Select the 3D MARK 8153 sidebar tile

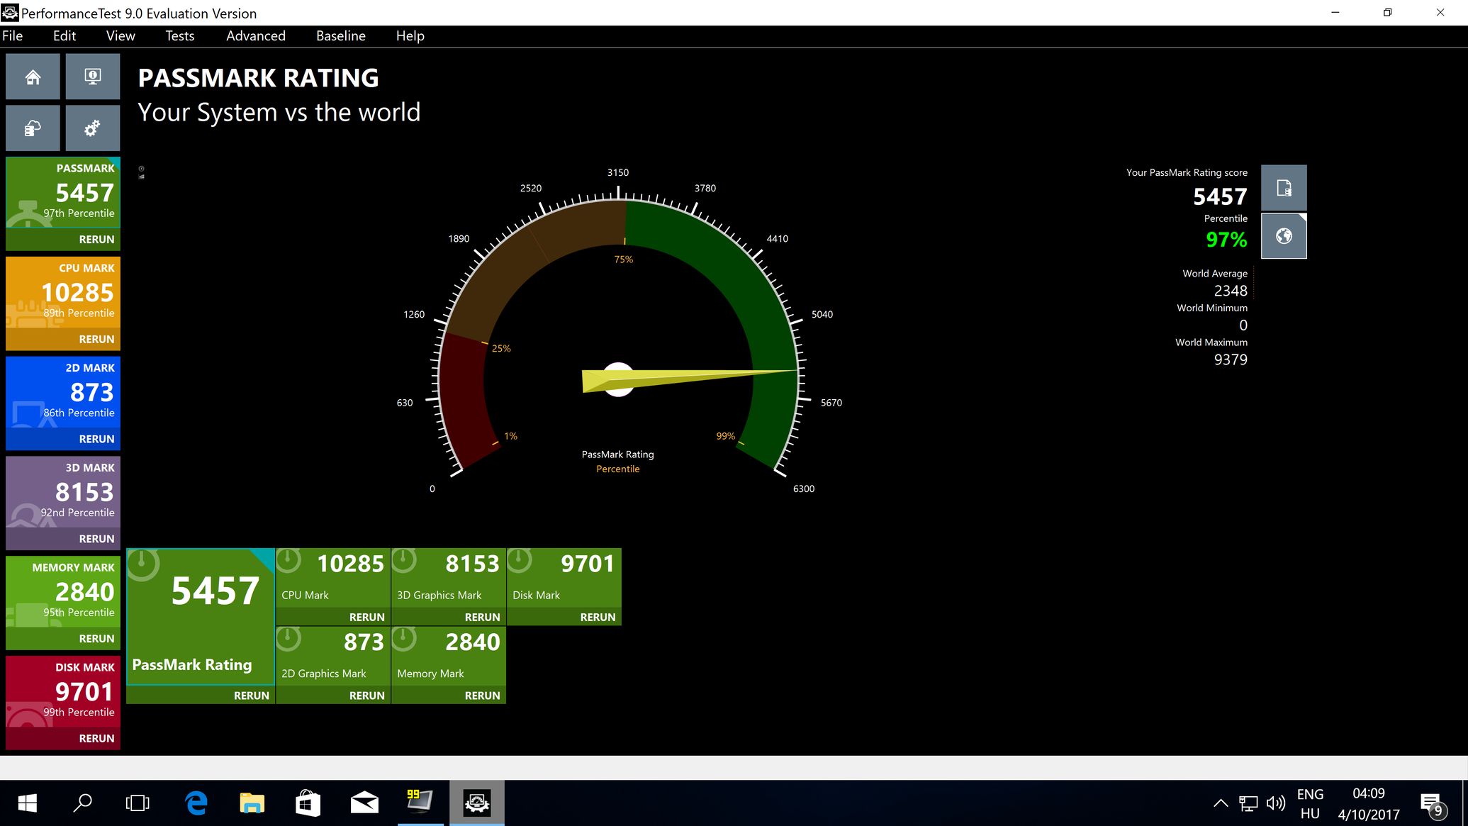(63, 493)
